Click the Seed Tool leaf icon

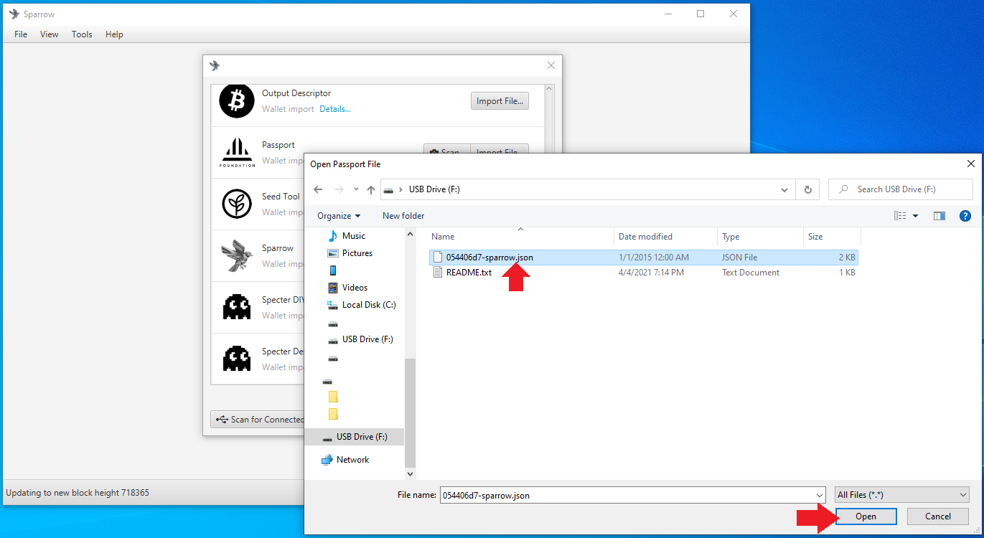click(237, 204)
